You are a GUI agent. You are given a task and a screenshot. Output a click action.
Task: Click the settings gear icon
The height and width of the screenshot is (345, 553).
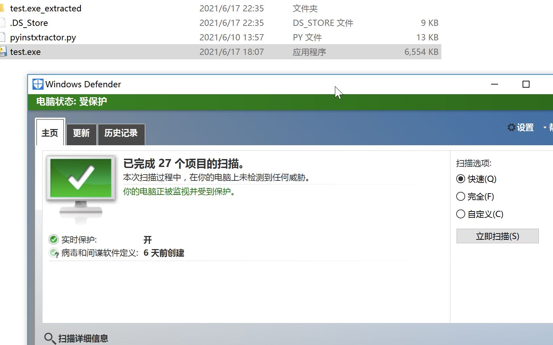[x=511, y=127]
